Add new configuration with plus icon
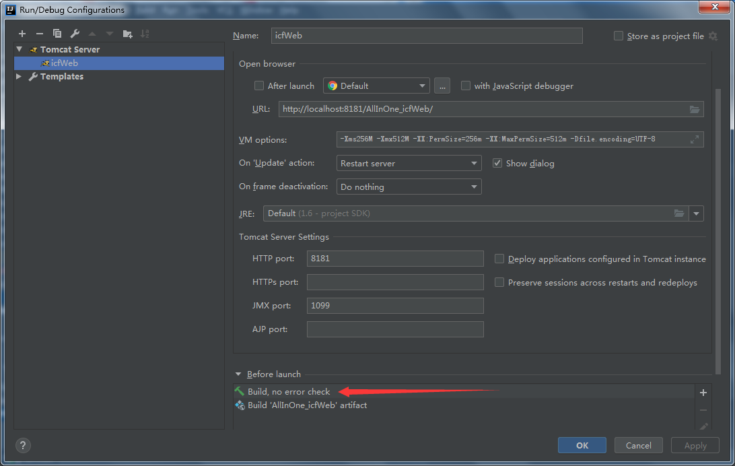735x466 pixels. coord(22,34)
